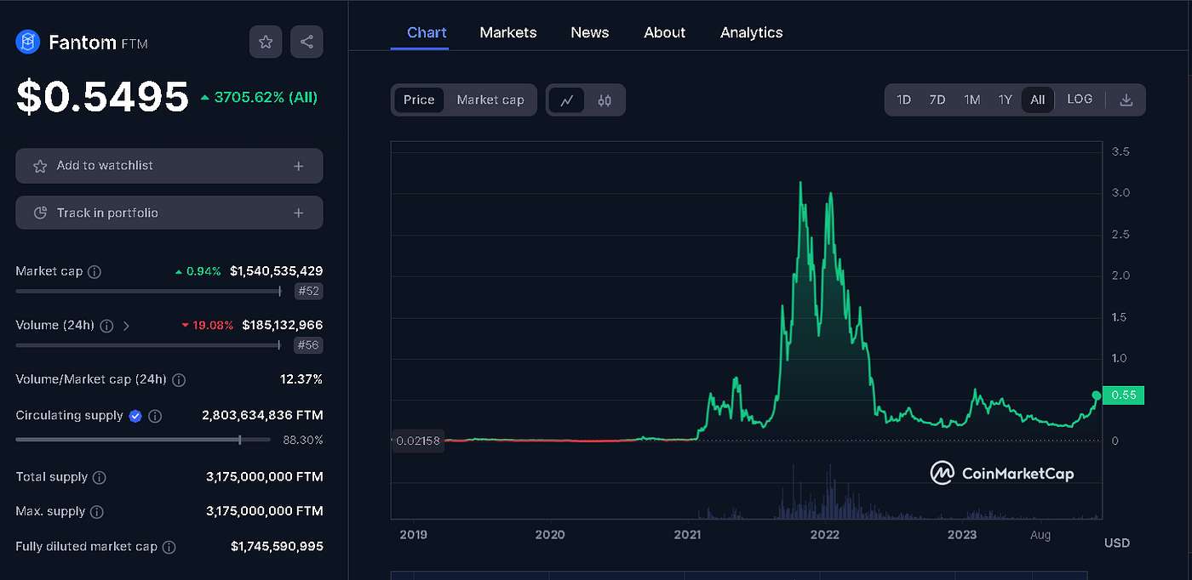Select the Market cap toggle

(490, 100)
